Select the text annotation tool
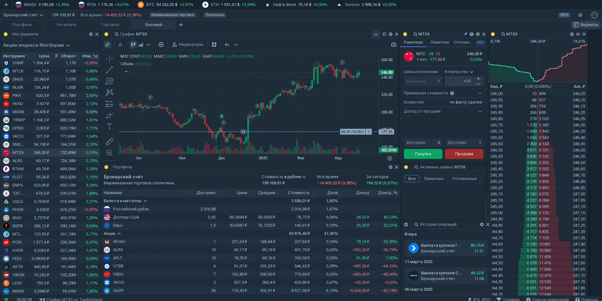 (109, 127)
